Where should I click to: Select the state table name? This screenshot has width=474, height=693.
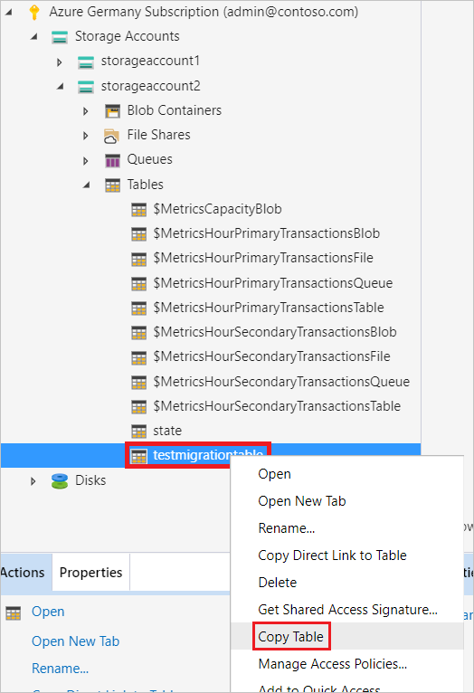pyautogui.click(x=167, y=431)
